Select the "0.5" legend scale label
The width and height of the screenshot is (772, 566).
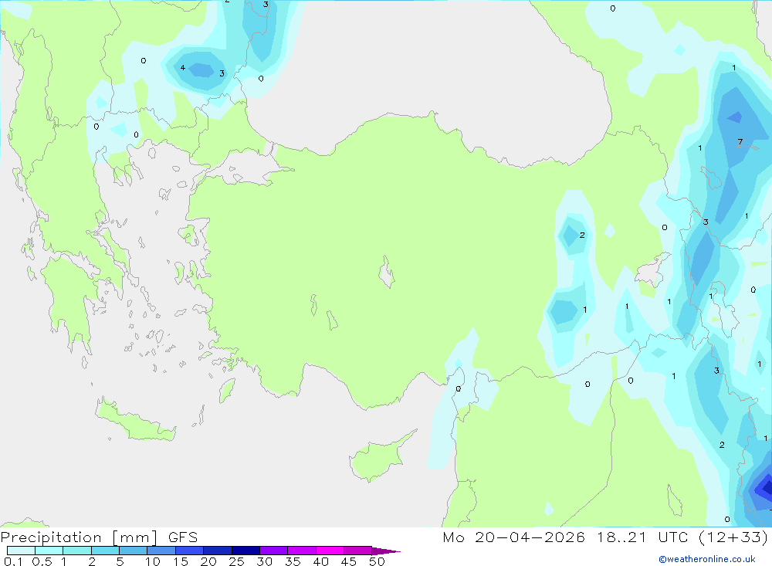pos(42,561)
